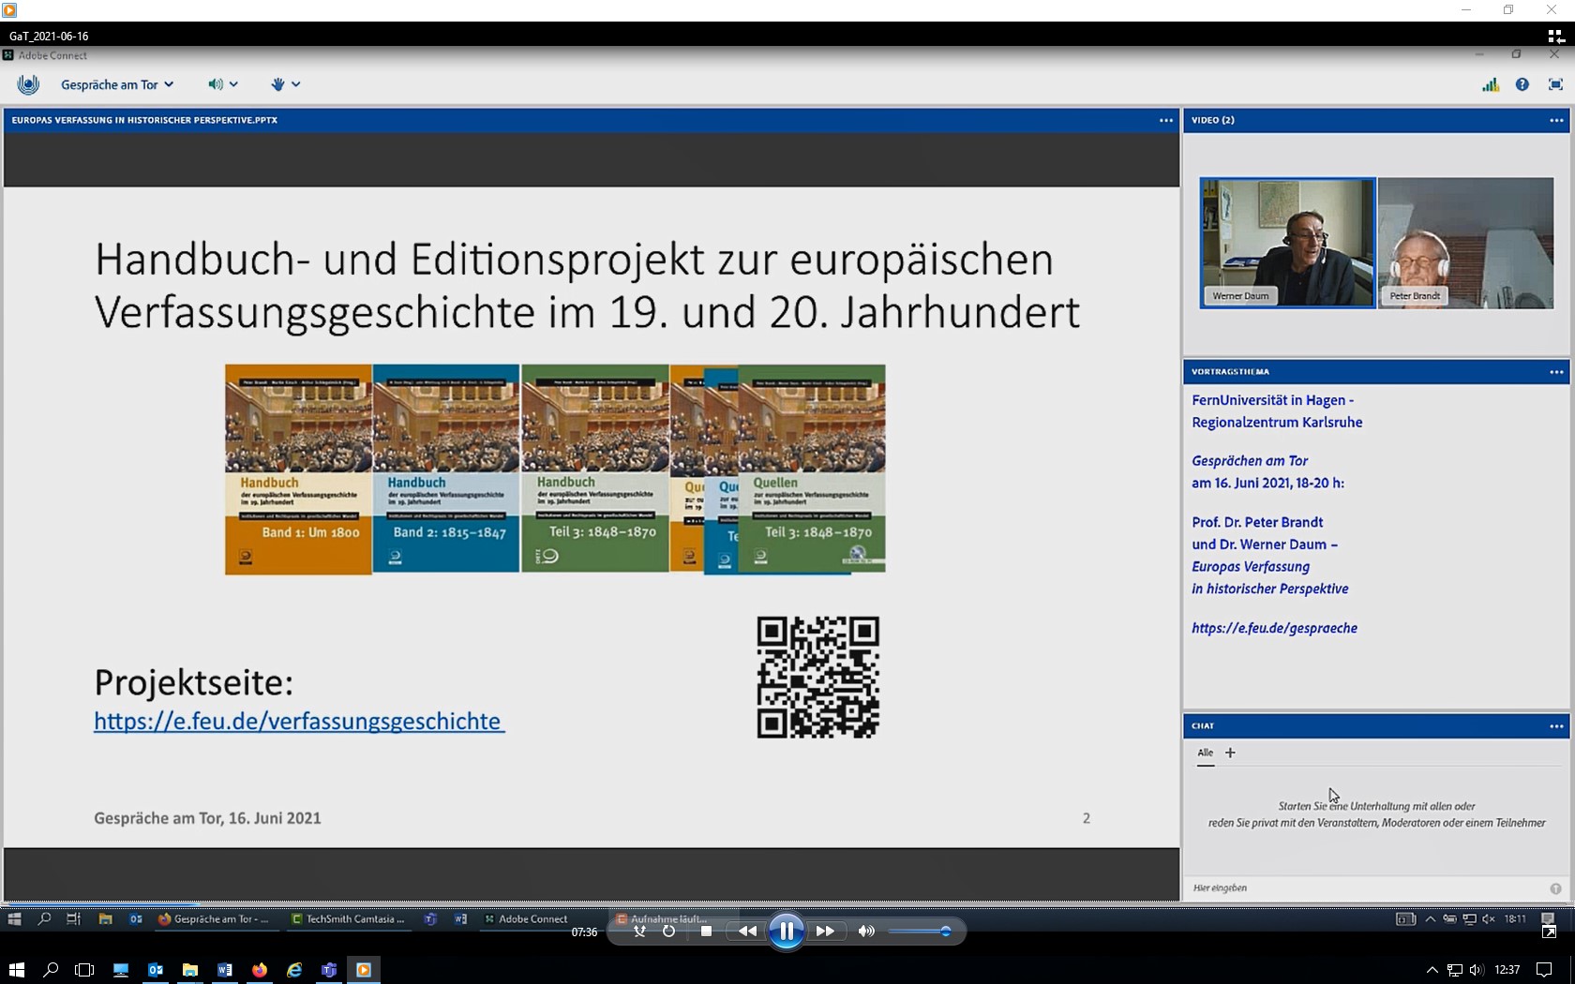Viewport: 1575px width, 984px height.
Task: Click the Handbuch Band 2 book cover
Action: coord(446,469)
